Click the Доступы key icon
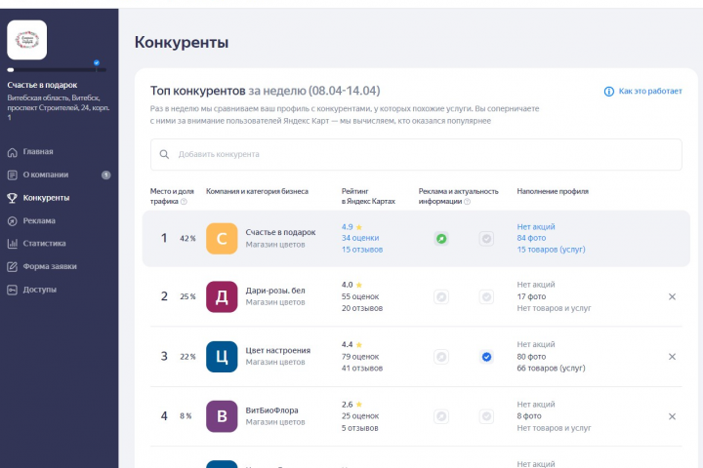This screenshot has width=703, height=468. [x=12, y=290]
